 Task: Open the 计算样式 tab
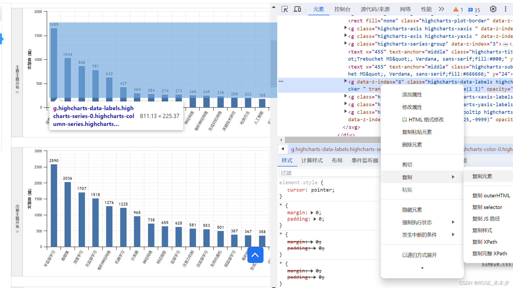(312, 160)
